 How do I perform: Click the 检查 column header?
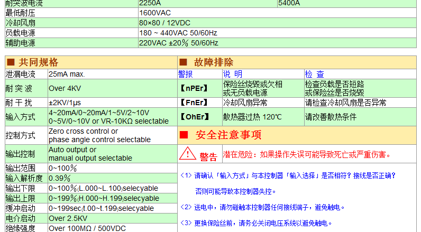click(x=315, y=75)
